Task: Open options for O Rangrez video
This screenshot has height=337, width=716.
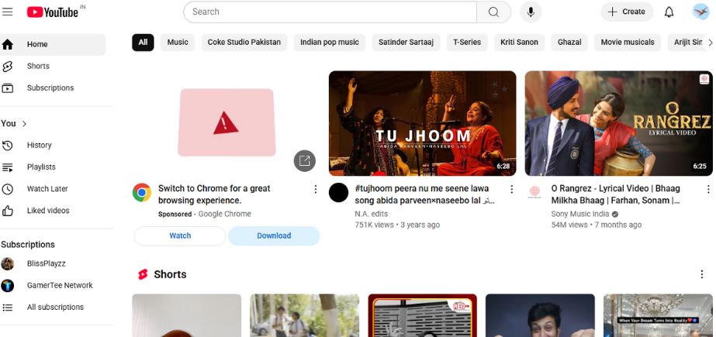Action: pyautogui.click(x=708, y=189)
